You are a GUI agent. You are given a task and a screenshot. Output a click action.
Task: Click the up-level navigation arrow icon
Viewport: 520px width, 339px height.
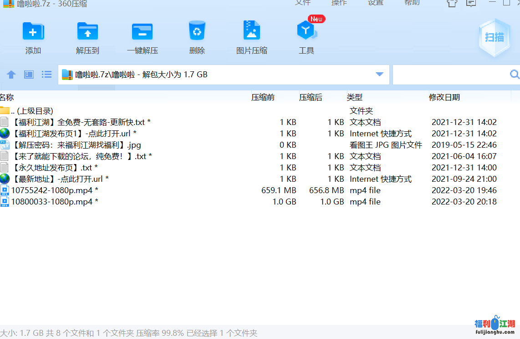pyautogui.click(x=11, y=74)
